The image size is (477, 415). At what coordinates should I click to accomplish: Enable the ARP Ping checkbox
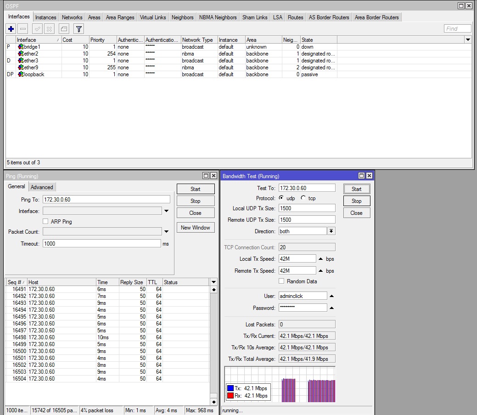point(45,221)
